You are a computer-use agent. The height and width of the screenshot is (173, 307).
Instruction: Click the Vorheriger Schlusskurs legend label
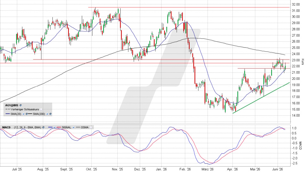tap(25, 110)
